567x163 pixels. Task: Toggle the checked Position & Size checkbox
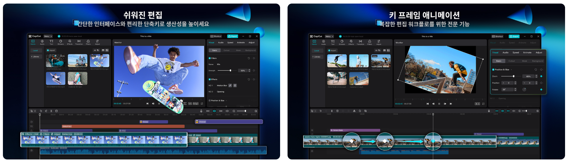(493, 70)
